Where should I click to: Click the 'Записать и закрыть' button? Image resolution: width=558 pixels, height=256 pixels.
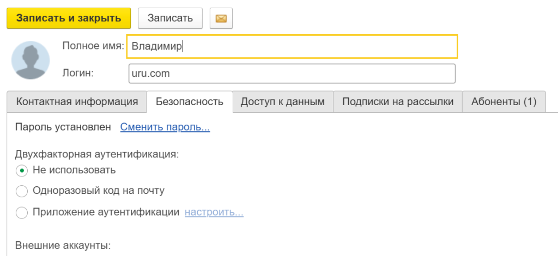click(x=69, y=18)
